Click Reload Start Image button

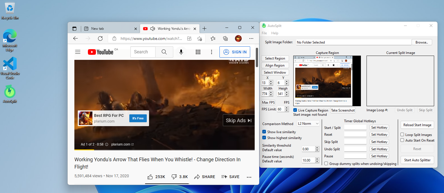pyautogui.click(x=417, y=125)
